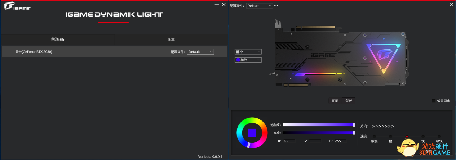The image size is (456, 160).
Task: Switch to the 设置 tab
Action: pos(171,39)
